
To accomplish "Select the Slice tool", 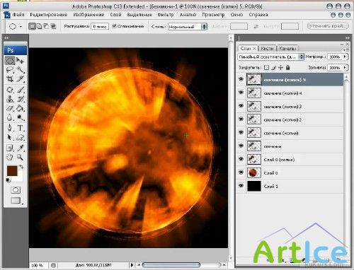I will tap(21, 78).
